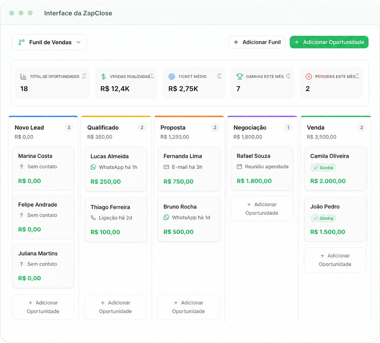
Task: Add an opportunity in the Qualificado column
Action: coord(116,307)
